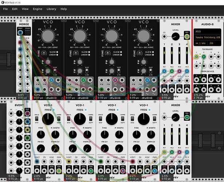The width and height of the screenshot is (224, 182).
Task: Click the FREQ knob on the rightmost VCO-1
Action: pyautogui.click(x=144, y=119)
